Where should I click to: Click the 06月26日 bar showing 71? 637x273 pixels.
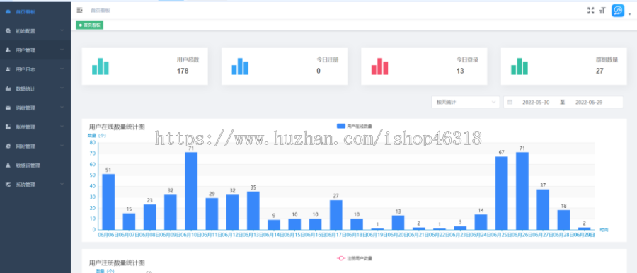pyautogui.click(x=522, y=191)
